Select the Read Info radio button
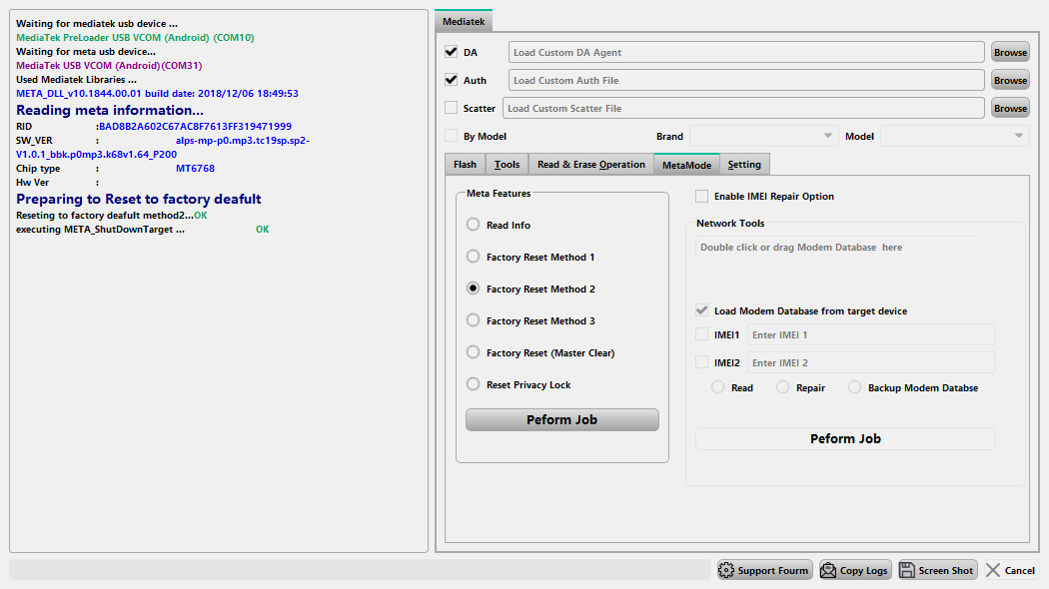This screenshot has width=1049, height=589. pyautogui.click(x=474, y=225)
